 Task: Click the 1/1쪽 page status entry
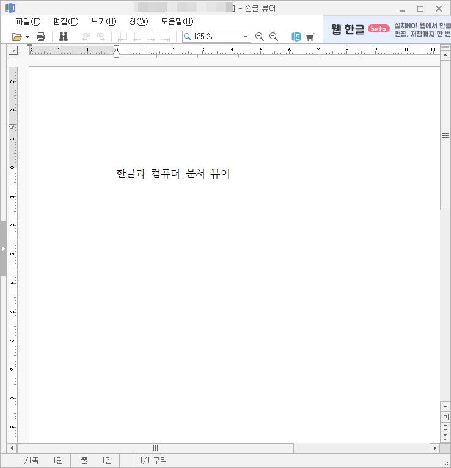30,460
